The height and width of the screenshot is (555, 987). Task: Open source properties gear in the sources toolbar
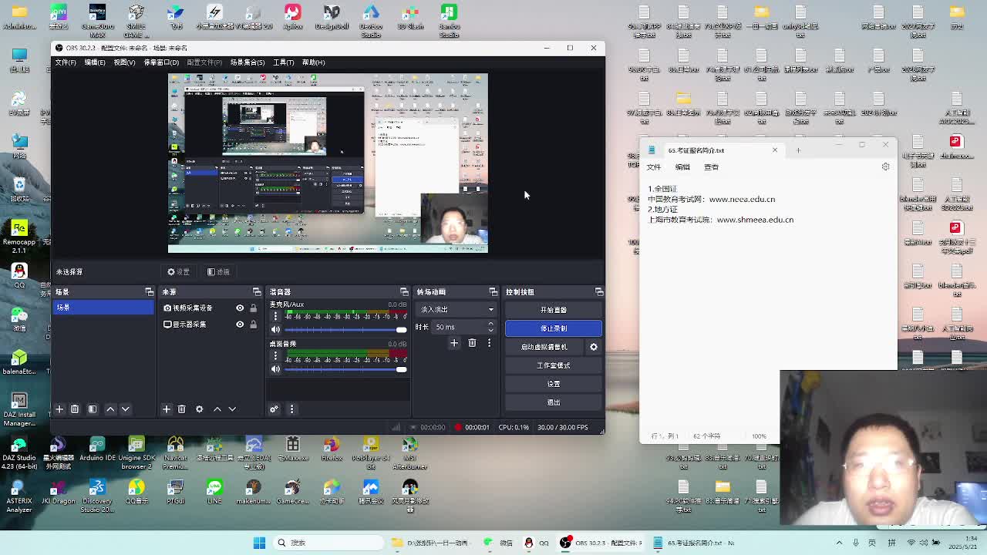click(x=199, y=409)
